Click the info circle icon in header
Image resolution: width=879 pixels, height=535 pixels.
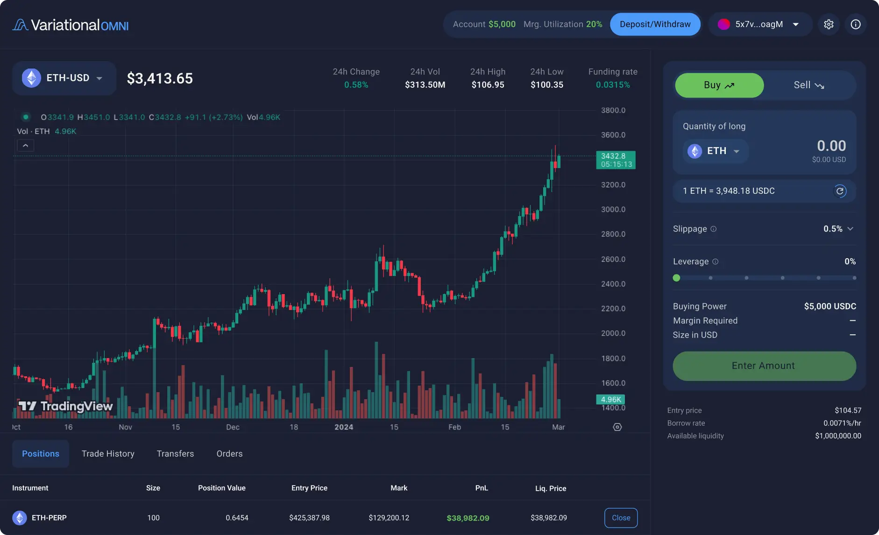click(856, 24)
